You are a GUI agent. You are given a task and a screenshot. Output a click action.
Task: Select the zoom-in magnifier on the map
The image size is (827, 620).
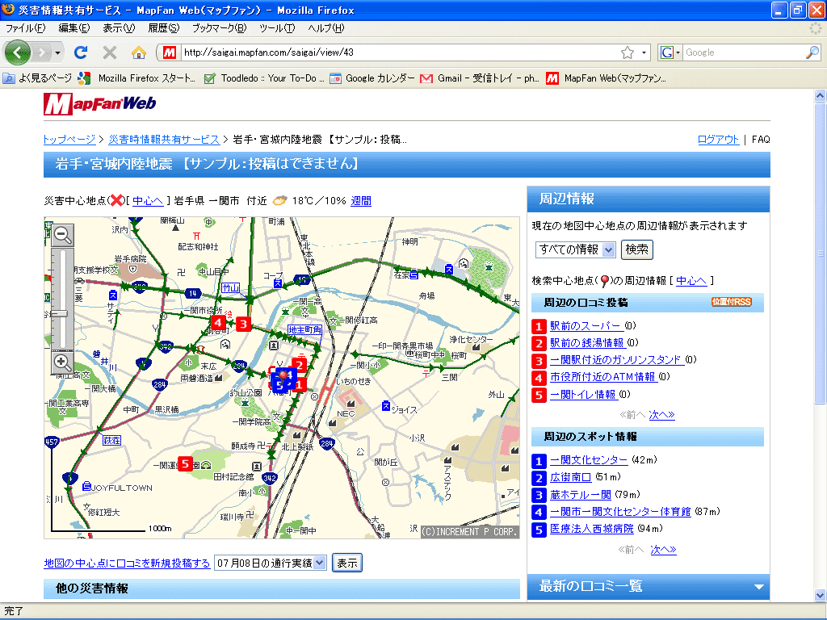62,362
